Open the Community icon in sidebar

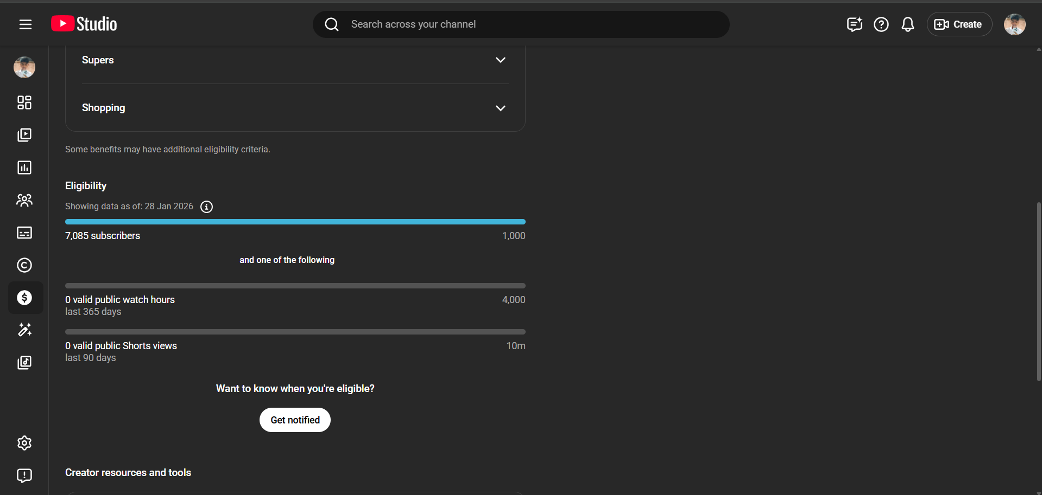(x=24, y=200)
